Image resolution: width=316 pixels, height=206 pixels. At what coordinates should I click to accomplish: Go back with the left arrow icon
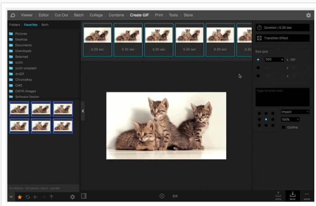pyautogui.click(x=36, y=197)
